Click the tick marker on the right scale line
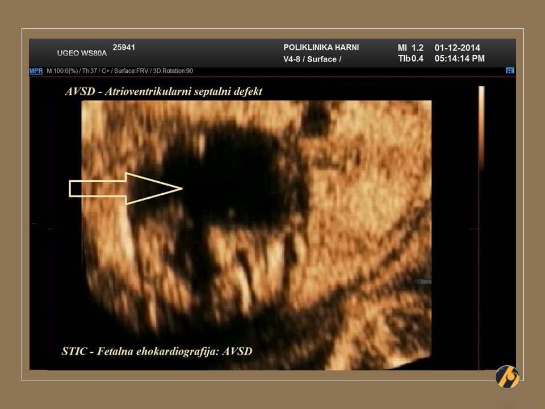Viewport: 545px width, 409px height. [x=474, y=229]
